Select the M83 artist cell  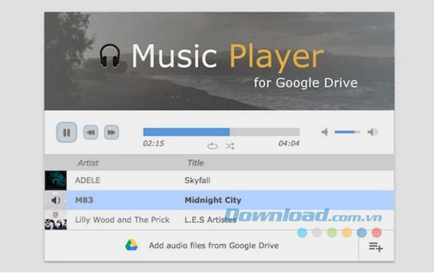pos(84,200)
